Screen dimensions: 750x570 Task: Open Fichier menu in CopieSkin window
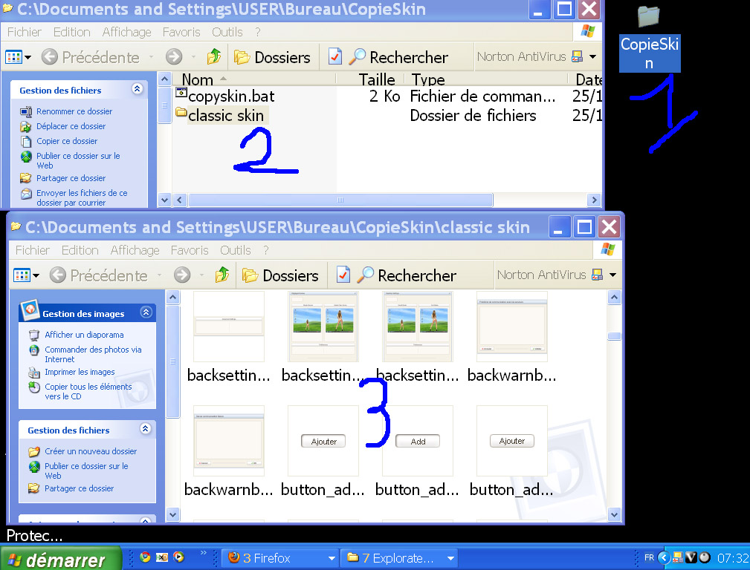25,32
